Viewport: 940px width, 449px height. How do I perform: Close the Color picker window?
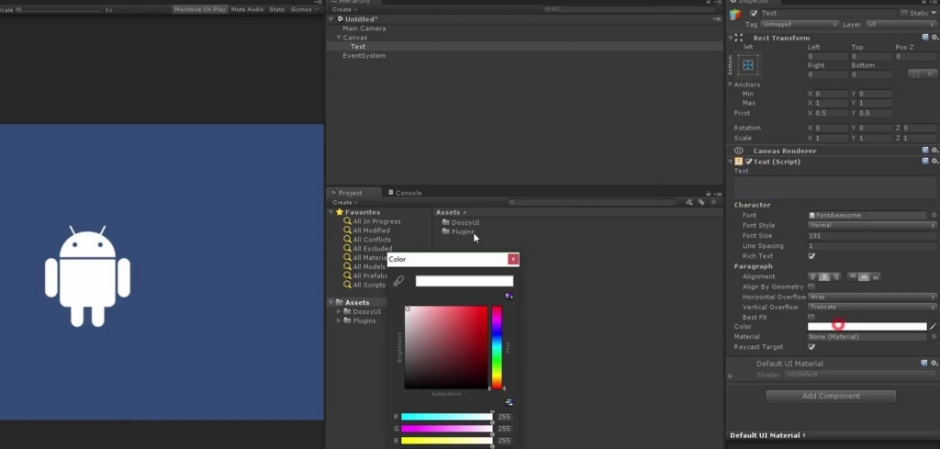[513, 259]
